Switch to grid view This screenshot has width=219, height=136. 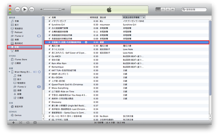click(168, 9)
